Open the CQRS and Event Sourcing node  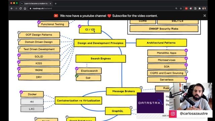167,73
